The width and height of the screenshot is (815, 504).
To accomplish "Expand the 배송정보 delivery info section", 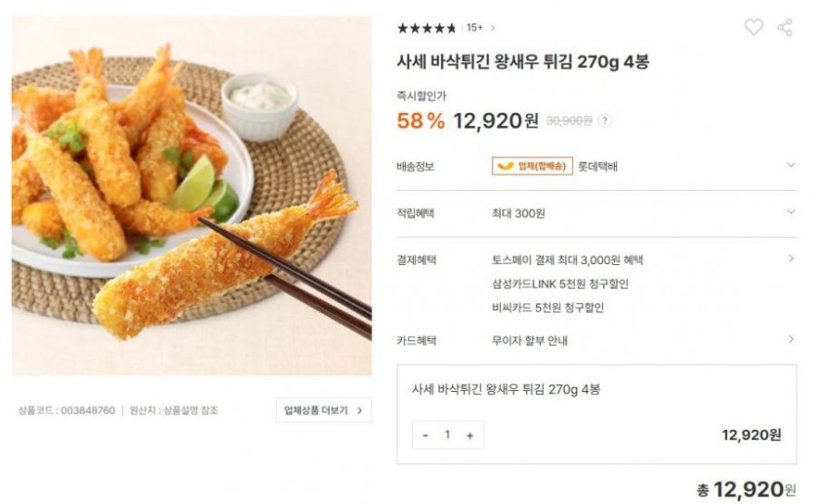I will [x=791, y=166].
